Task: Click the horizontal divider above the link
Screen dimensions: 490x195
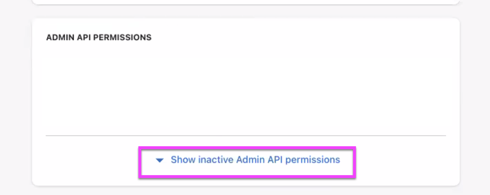Action: [x=246, y=136]
